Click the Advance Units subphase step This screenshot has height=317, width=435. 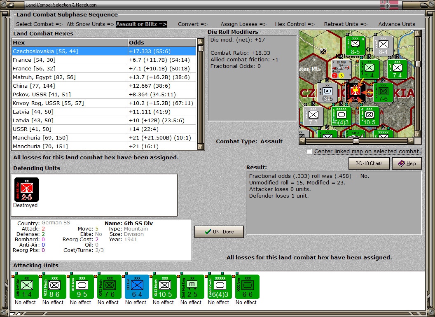tap(397, 24)
